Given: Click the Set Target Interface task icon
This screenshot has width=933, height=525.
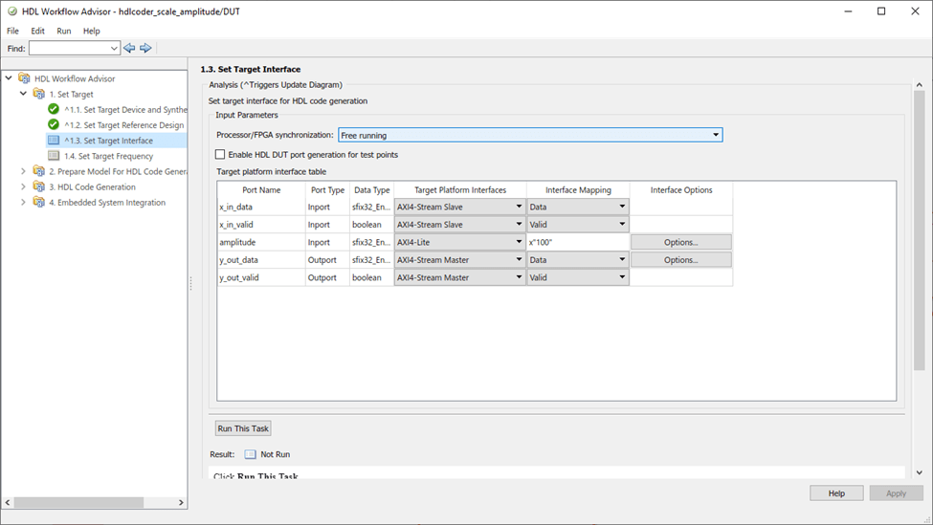Looking at the screenshot, I should coord(54,141).
